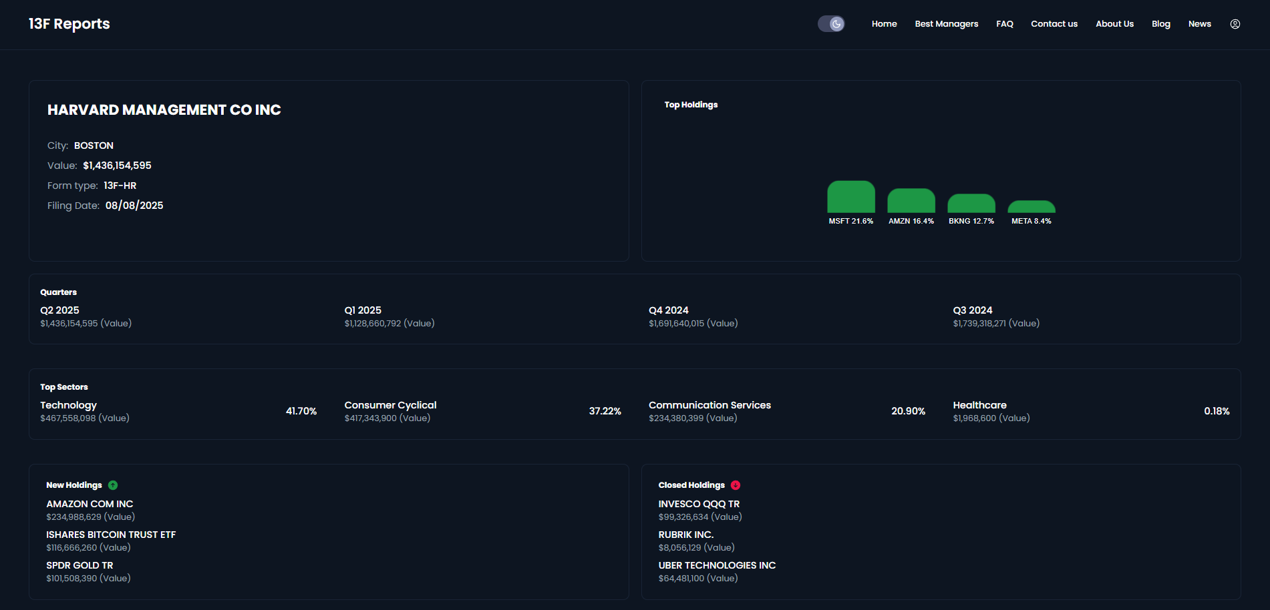The height and width of the screenshot is (610, 1270).
Task: Open About Us page
Action: point(1114,24)
